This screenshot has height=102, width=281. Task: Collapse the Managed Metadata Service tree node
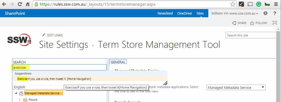click(x=16, y=93)
